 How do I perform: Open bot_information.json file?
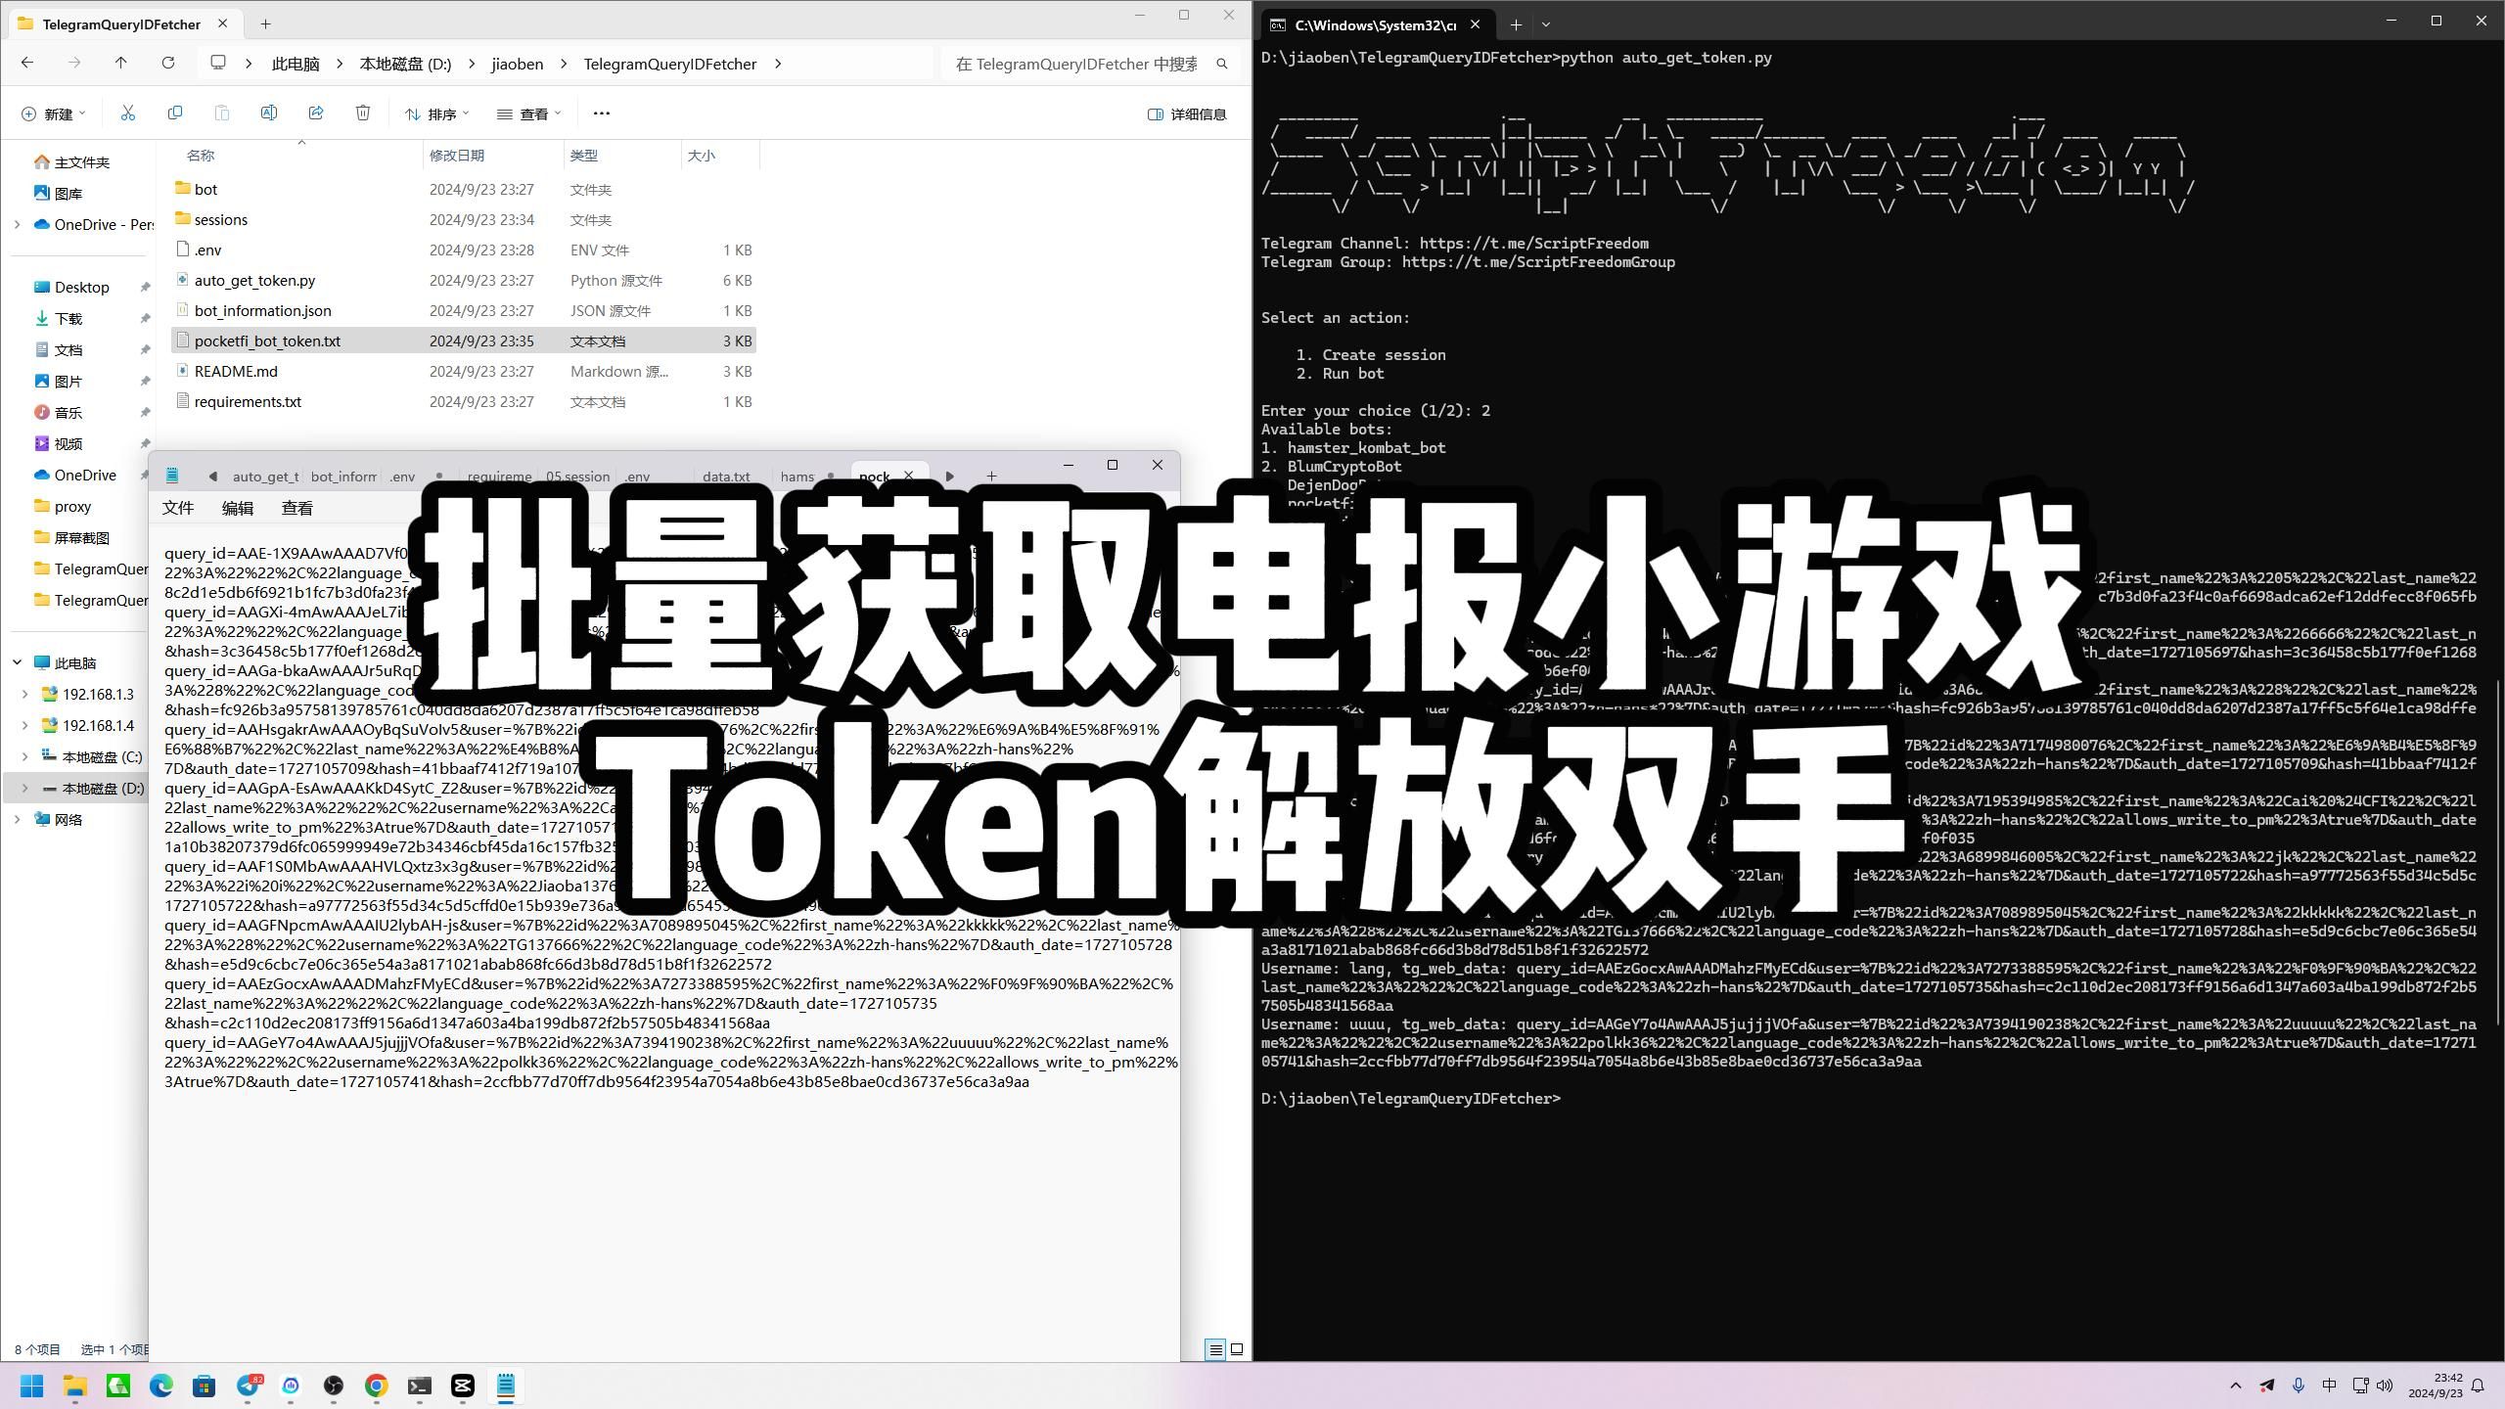click(263, 309)
